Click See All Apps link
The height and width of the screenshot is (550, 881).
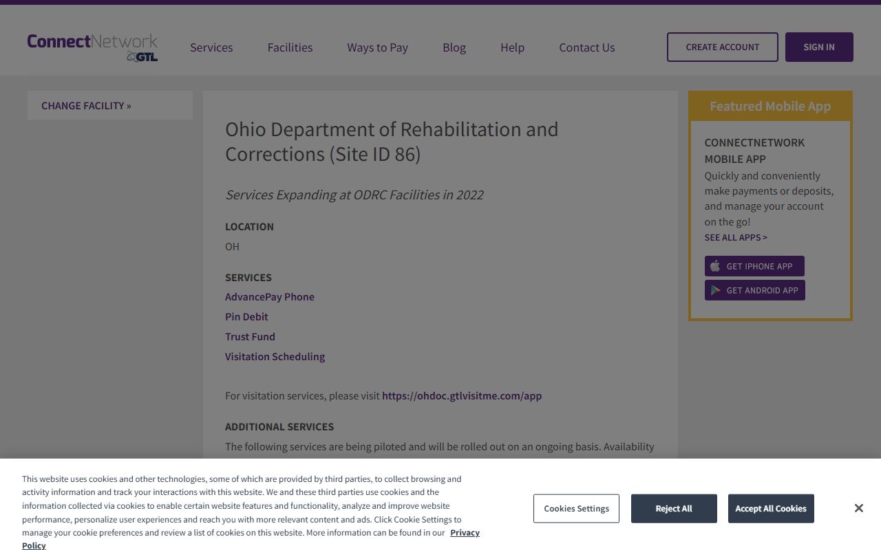736,237
